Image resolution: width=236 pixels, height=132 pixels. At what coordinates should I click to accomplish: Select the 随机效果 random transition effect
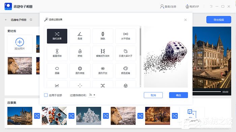click(x=57, y=36)
